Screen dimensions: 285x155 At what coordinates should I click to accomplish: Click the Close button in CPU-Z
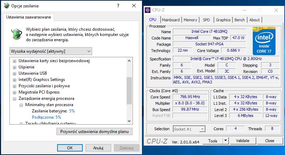270,141
